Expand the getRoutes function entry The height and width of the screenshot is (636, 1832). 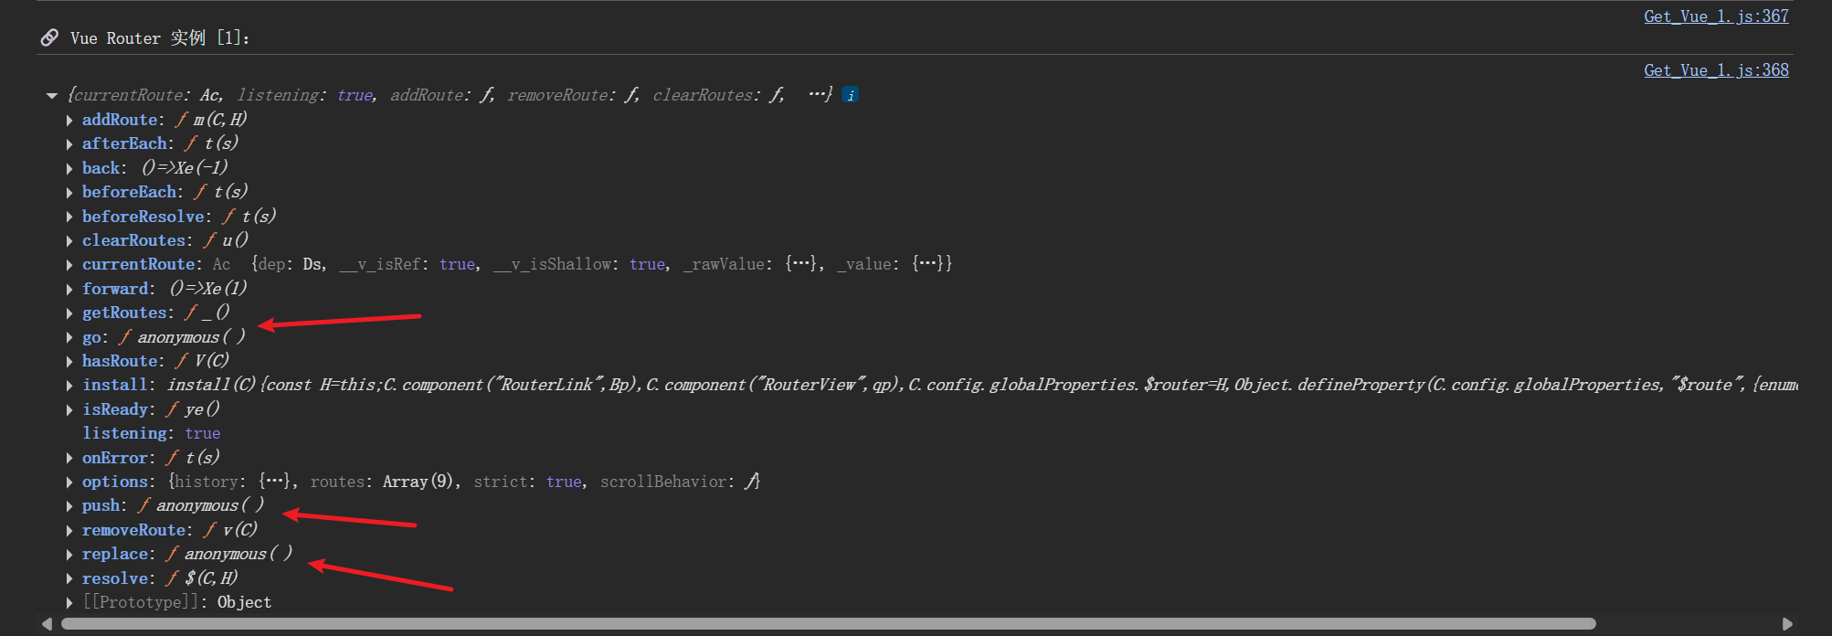tap(69, 313)
